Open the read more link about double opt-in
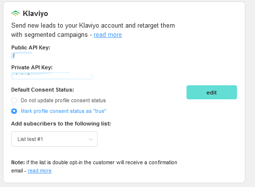The width and height of the screenshot is (255, 187). tap(39, 171)
